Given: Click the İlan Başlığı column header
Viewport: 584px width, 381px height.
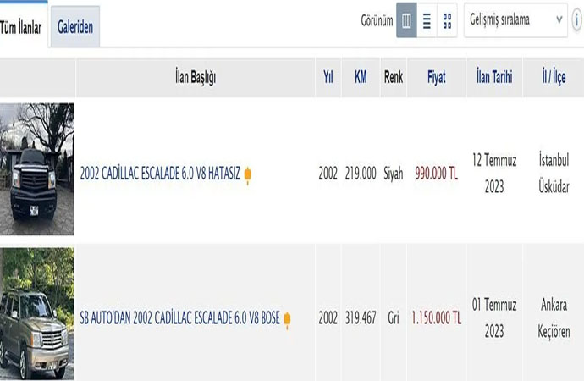Looking at the screenshot, I should [196, 77].
